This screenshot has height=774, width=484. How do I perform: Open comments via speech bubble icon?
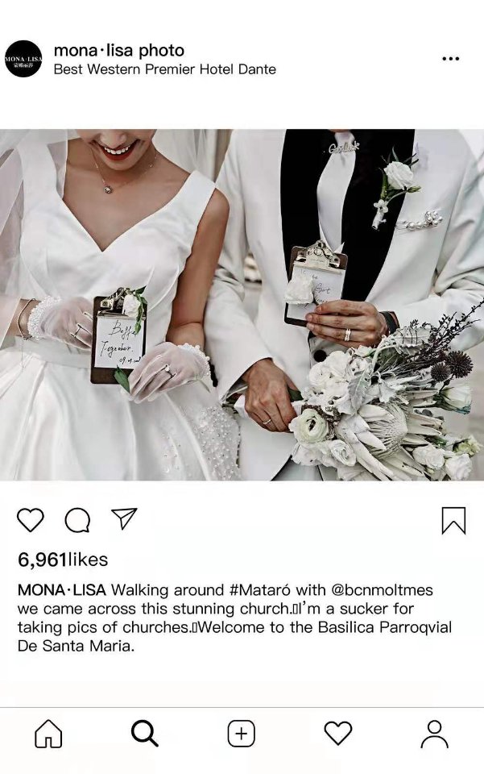[x=77, y=520]
